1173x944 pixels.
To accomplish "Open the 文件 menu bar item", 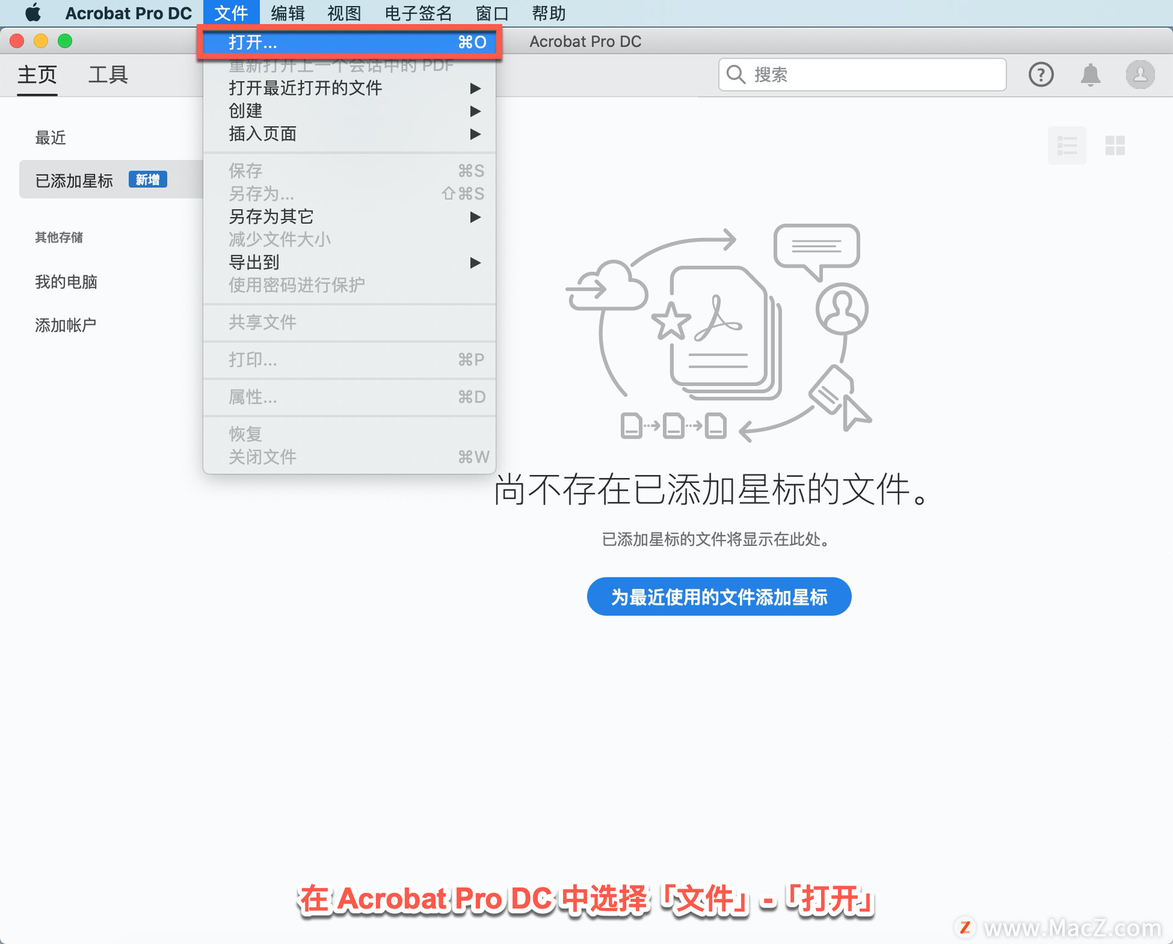I will 232,12.
